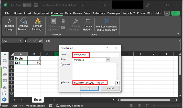The width and height of the screenshot is (183, 108).
Task: Click the green Share button
Action: [174, 13]
